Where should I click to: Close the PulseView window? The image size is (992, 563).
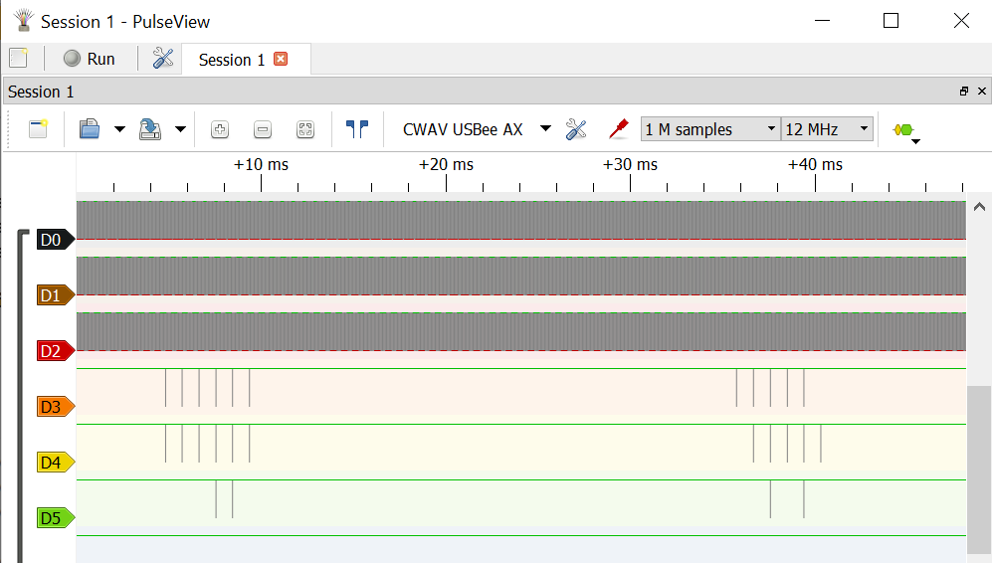tap(961, 20)
